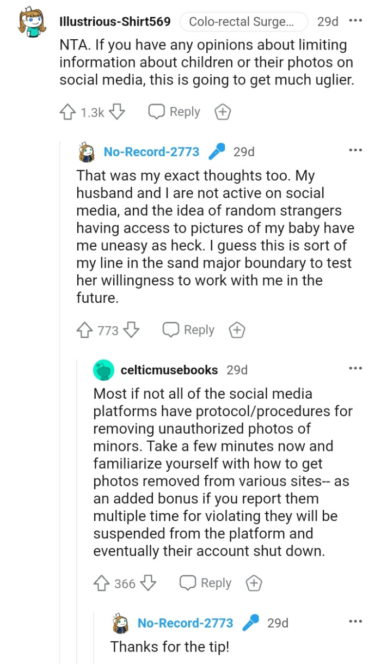Open the Colo-rectal Surgeon flair tag

click(x=243, y=21)
